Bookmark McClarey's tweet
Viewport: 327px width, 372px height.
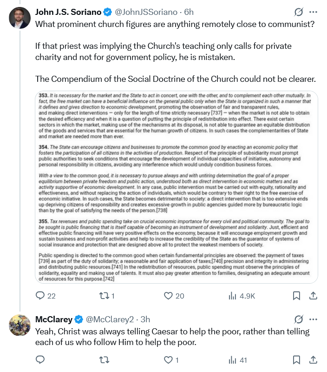click(296, 359)
